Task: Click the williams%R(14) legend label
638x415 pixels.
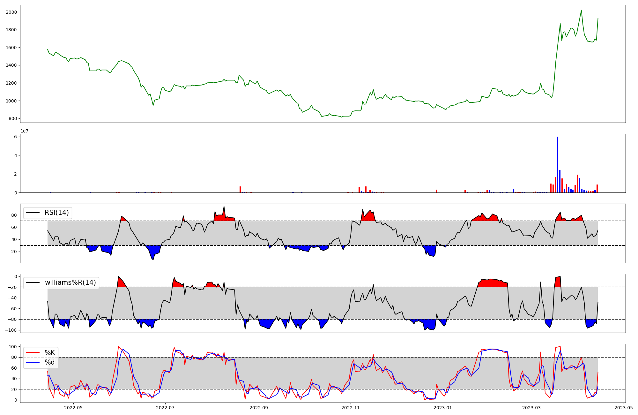Action: [x=70, y=283]
